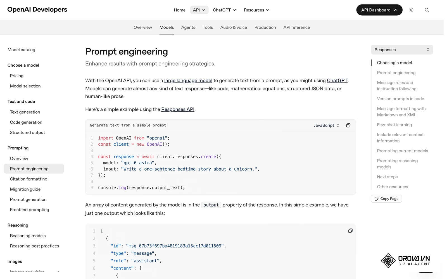
Task: Open Code generation sidebar item
Action: tap(26, 122)
